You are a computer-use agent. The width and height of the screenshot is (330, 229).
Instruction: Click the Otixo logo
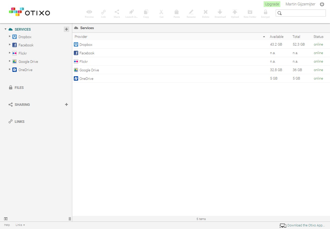tap(29, 12)
